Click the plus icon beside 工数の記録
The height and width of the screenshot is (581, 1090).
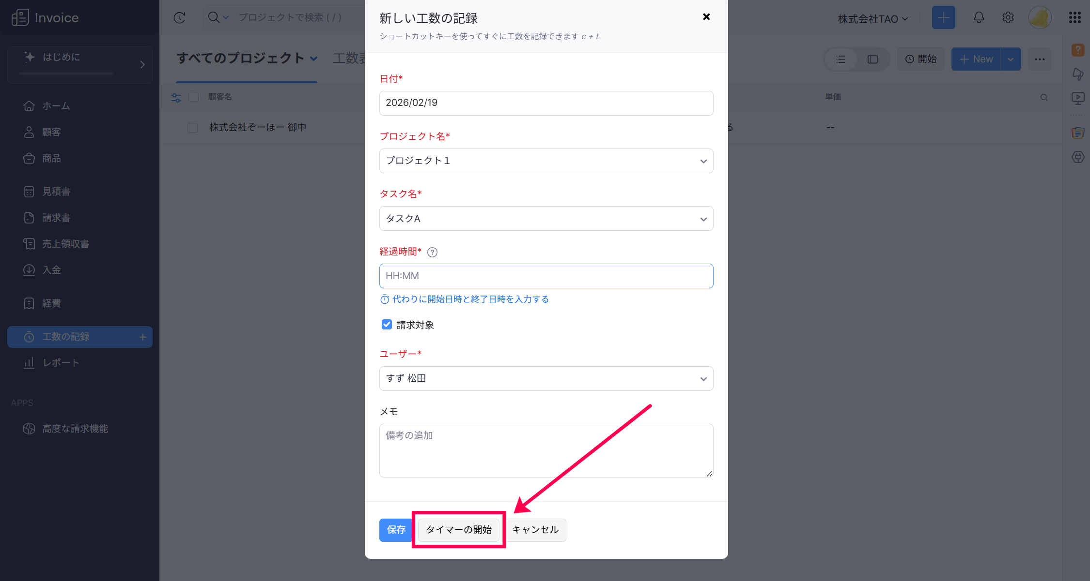click(142, 337)
